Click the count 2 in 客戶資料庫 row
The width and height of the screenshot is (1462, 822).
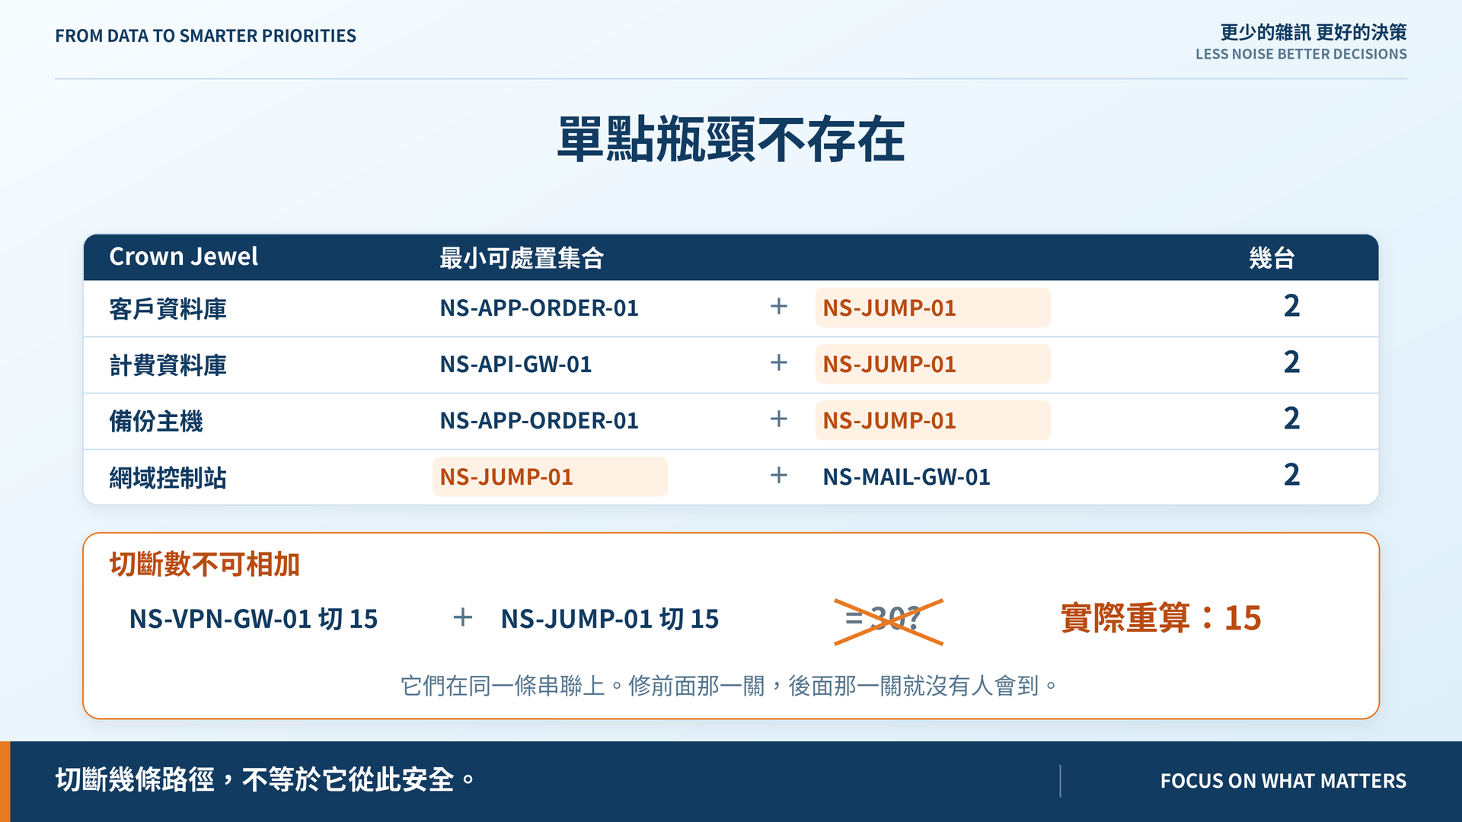(1291, 306)
